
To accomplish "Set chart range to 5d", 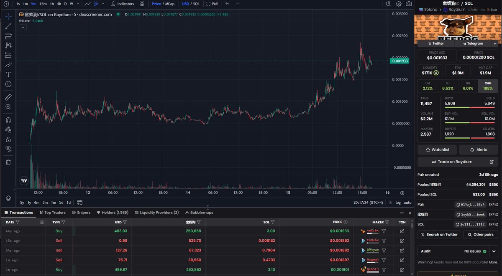I will coord(61,203).
